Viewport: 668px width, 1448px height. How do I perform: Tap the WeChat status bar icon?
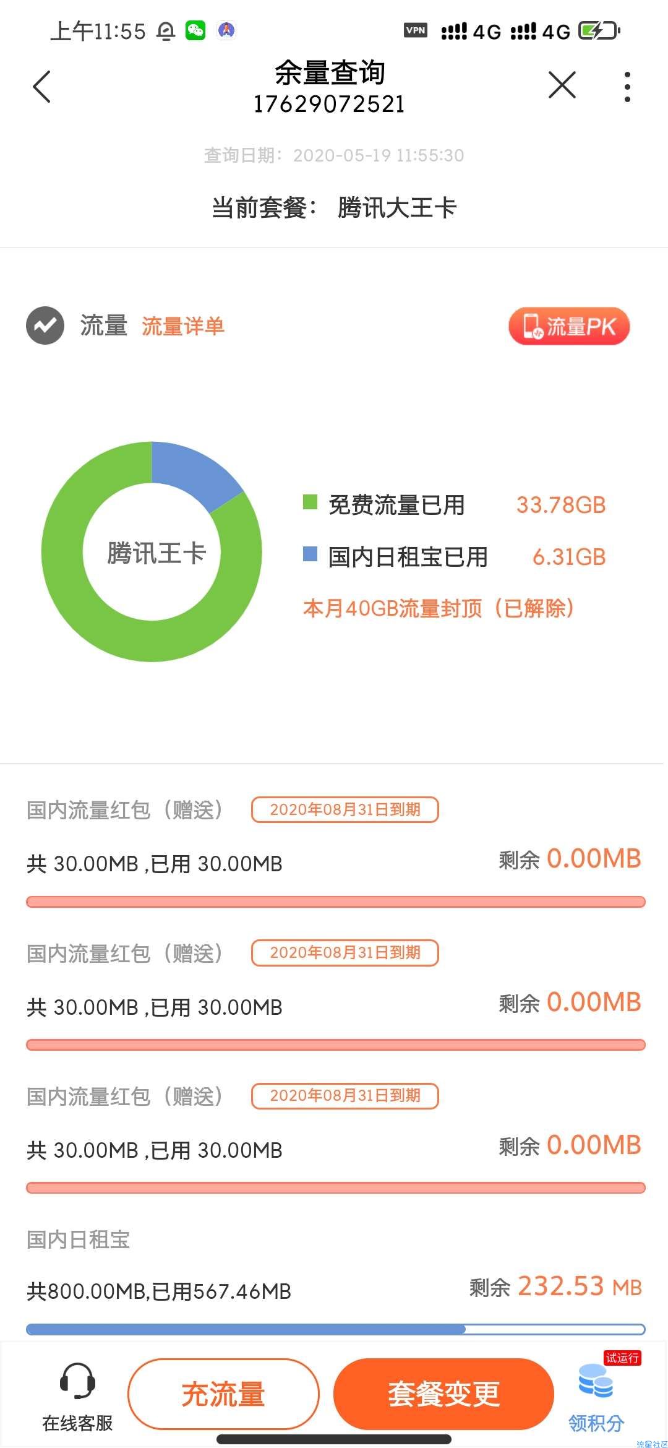pos(195,30)
